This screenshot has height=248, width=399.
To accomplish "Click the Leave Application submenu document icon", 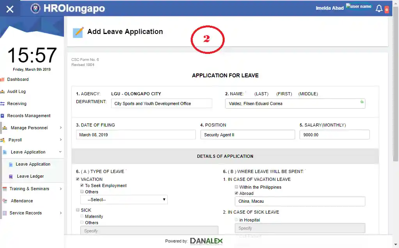I will pos(11,164).
